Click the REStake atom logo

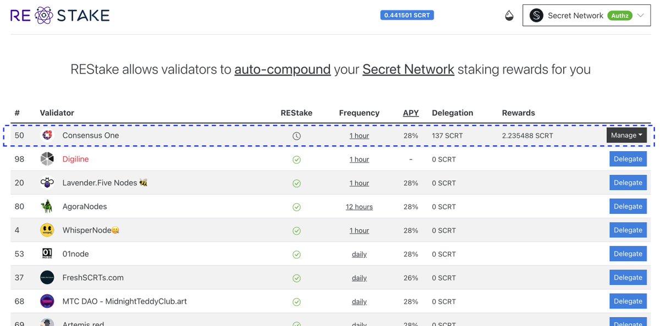point(43,15)
